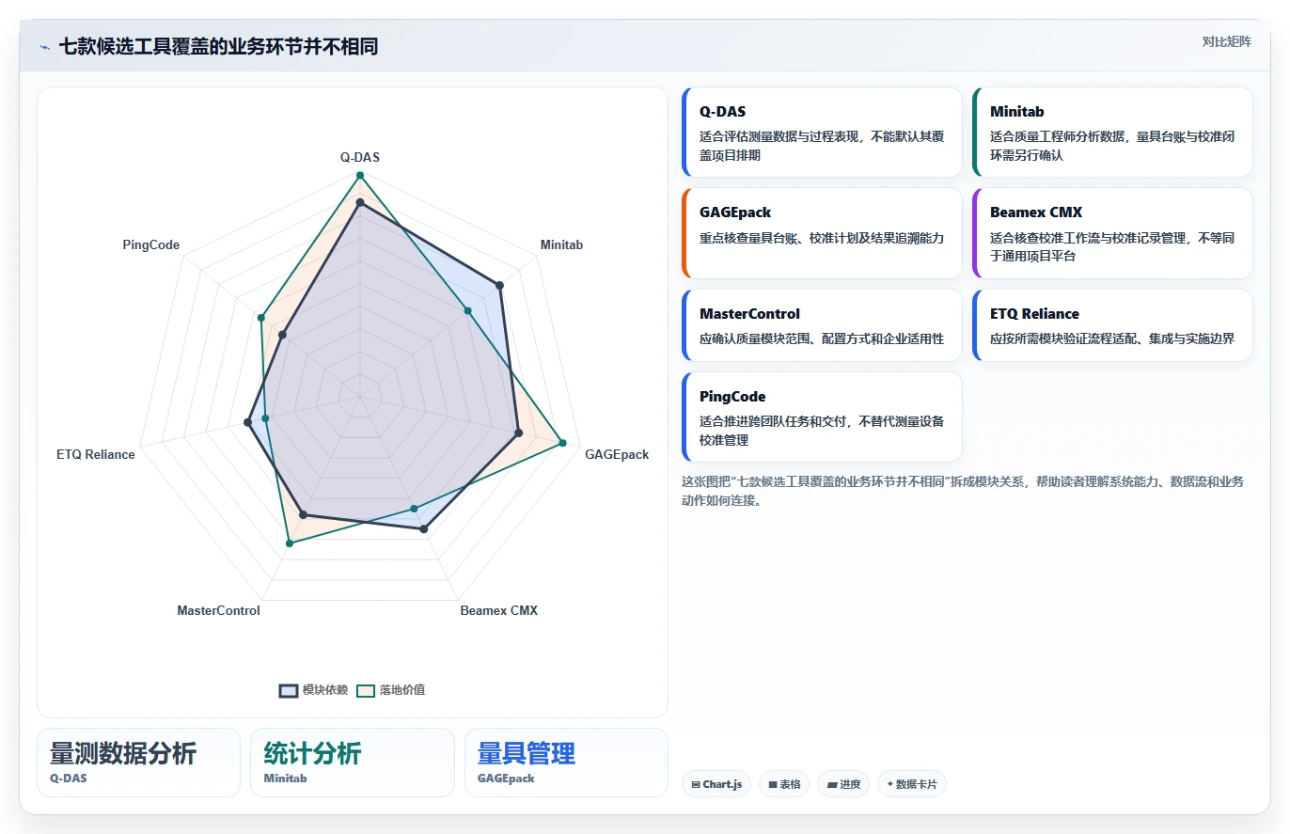Click the lightning icon beside the title
Viewport: 1290px width, 834px height.
pyautogui.click(x=44, y=47)
